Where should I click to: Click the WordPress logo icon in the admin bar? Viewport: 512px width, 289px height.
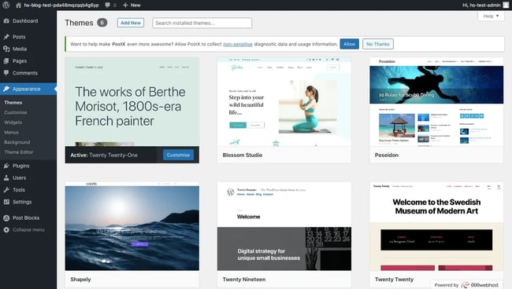[x=6, y=5]
